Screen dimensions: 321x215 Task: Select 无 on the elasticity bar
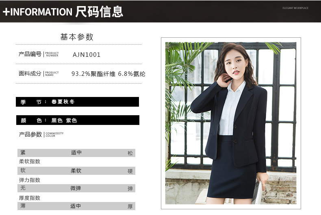click(x=23, y=188)
